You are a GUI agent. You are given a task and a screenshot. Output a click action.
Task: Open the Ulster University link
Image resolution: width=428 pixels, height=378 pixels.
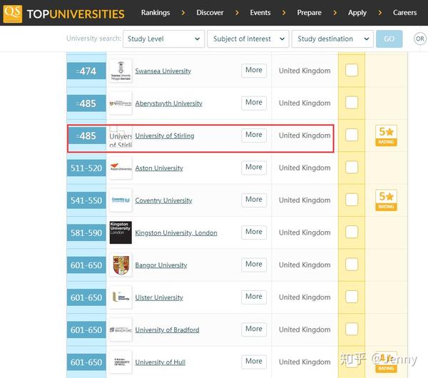coord(159,297)
